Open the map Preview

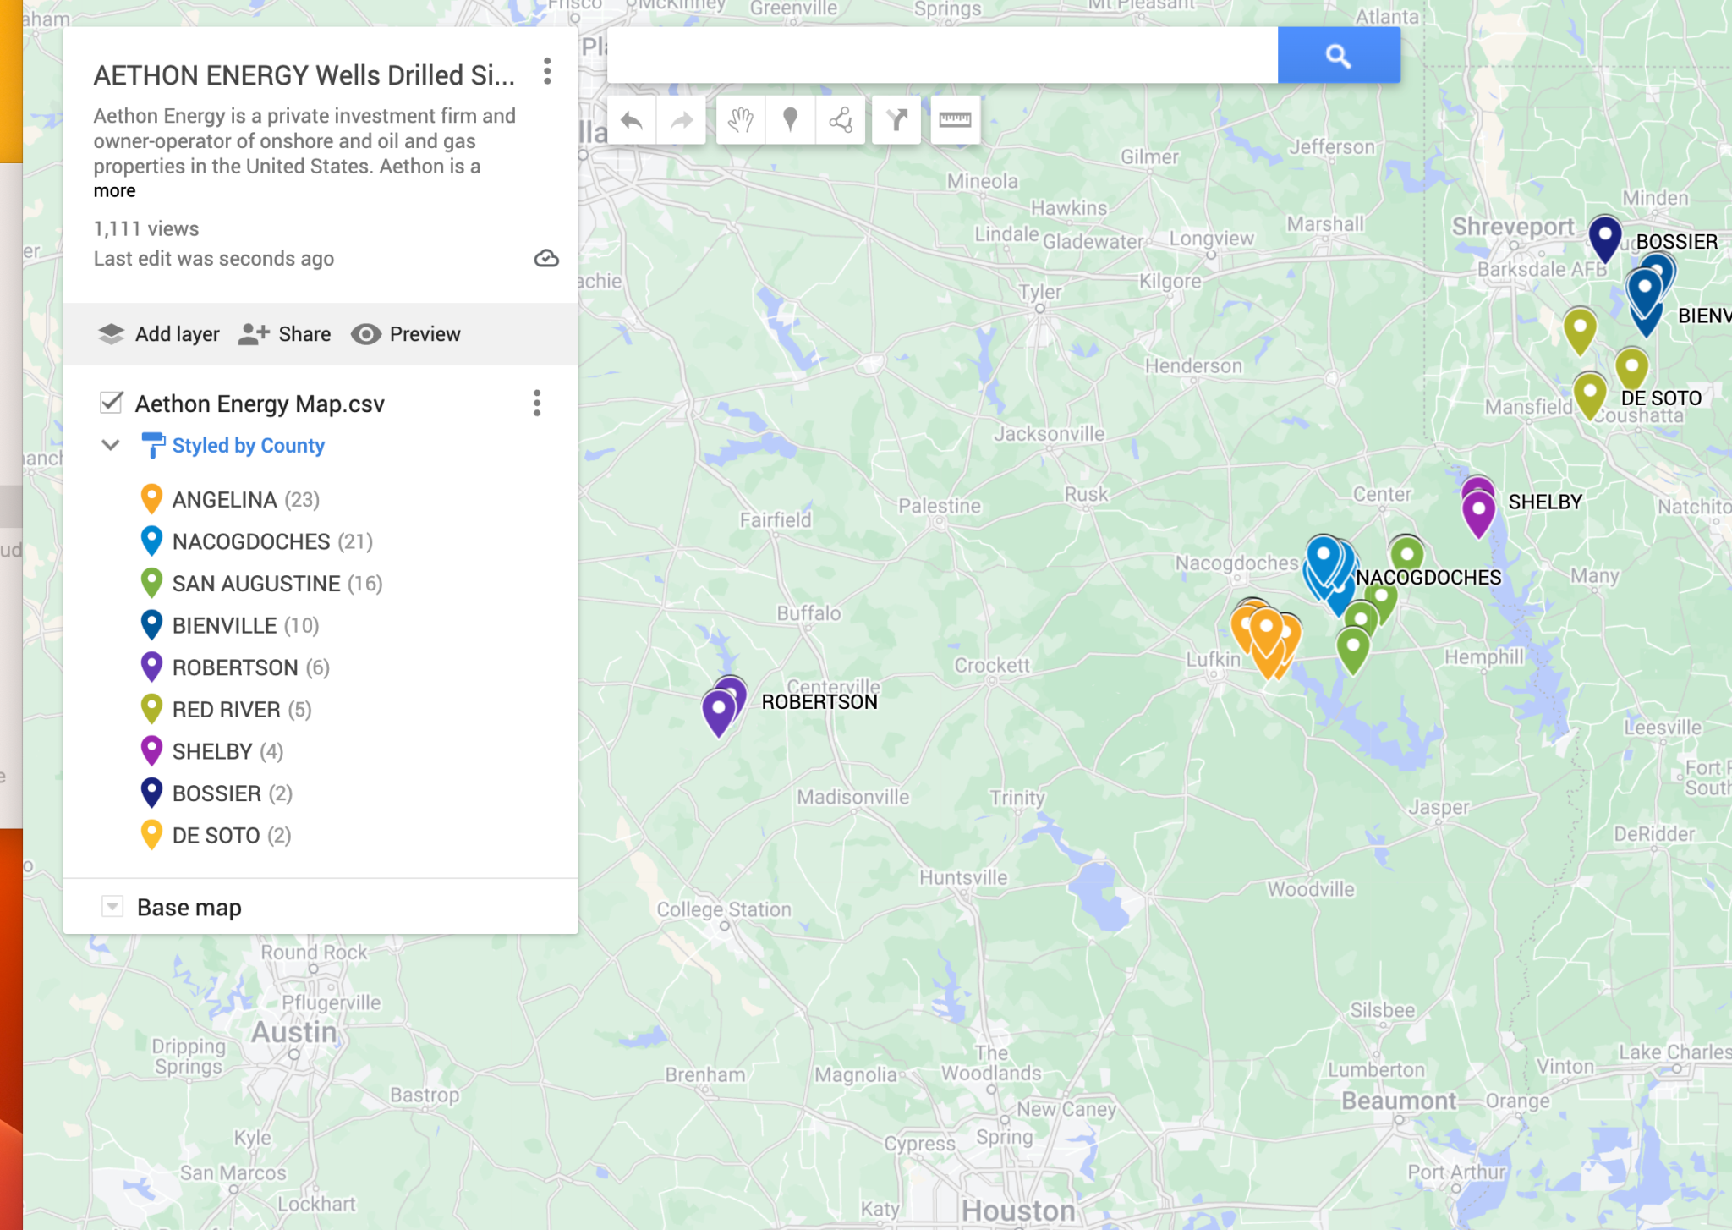point(406,334)
